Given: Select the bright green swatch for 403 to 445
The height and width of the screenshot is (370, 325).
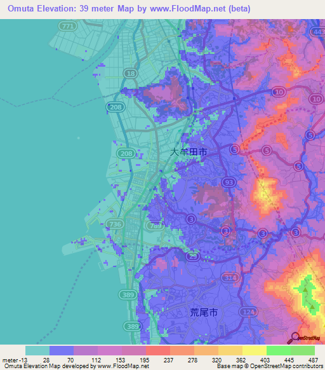Looking at the screenshot, I should [279, 350].
